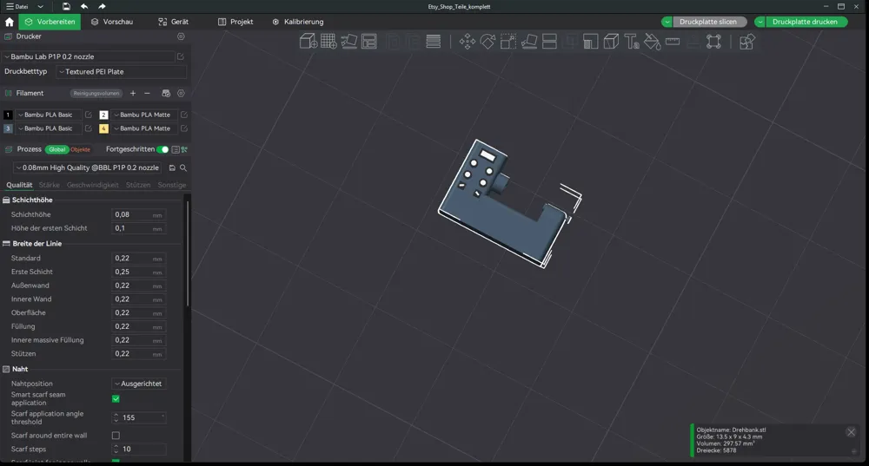Edit the Bambu Lab P1P printer preset
The width and height of the screenshot is (869, 466).
click(x=181, y=56)
